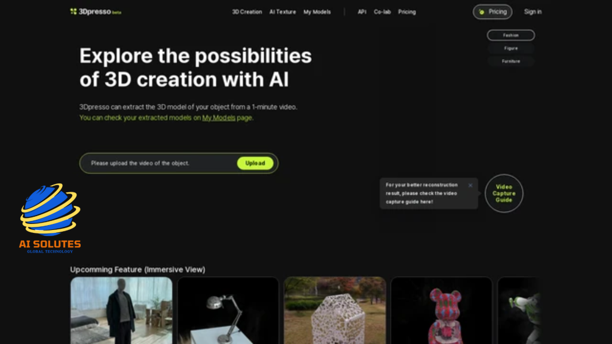
Task: Click the green icon in Pricing button
Action: tap(482, 12)
